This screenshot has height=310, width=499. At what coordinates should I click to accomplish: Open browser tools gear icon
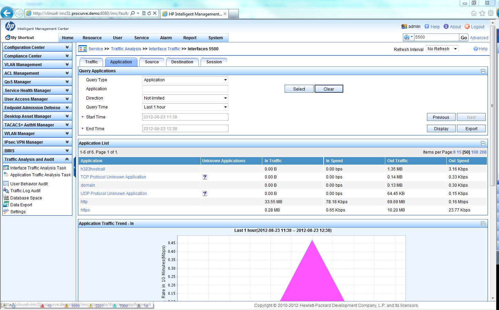click(491, 13)
